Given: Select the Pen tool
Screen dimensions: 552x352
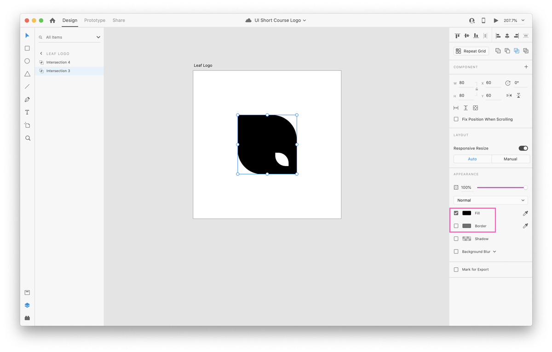Looking at the screenshot, I should (x=27, y=99).
